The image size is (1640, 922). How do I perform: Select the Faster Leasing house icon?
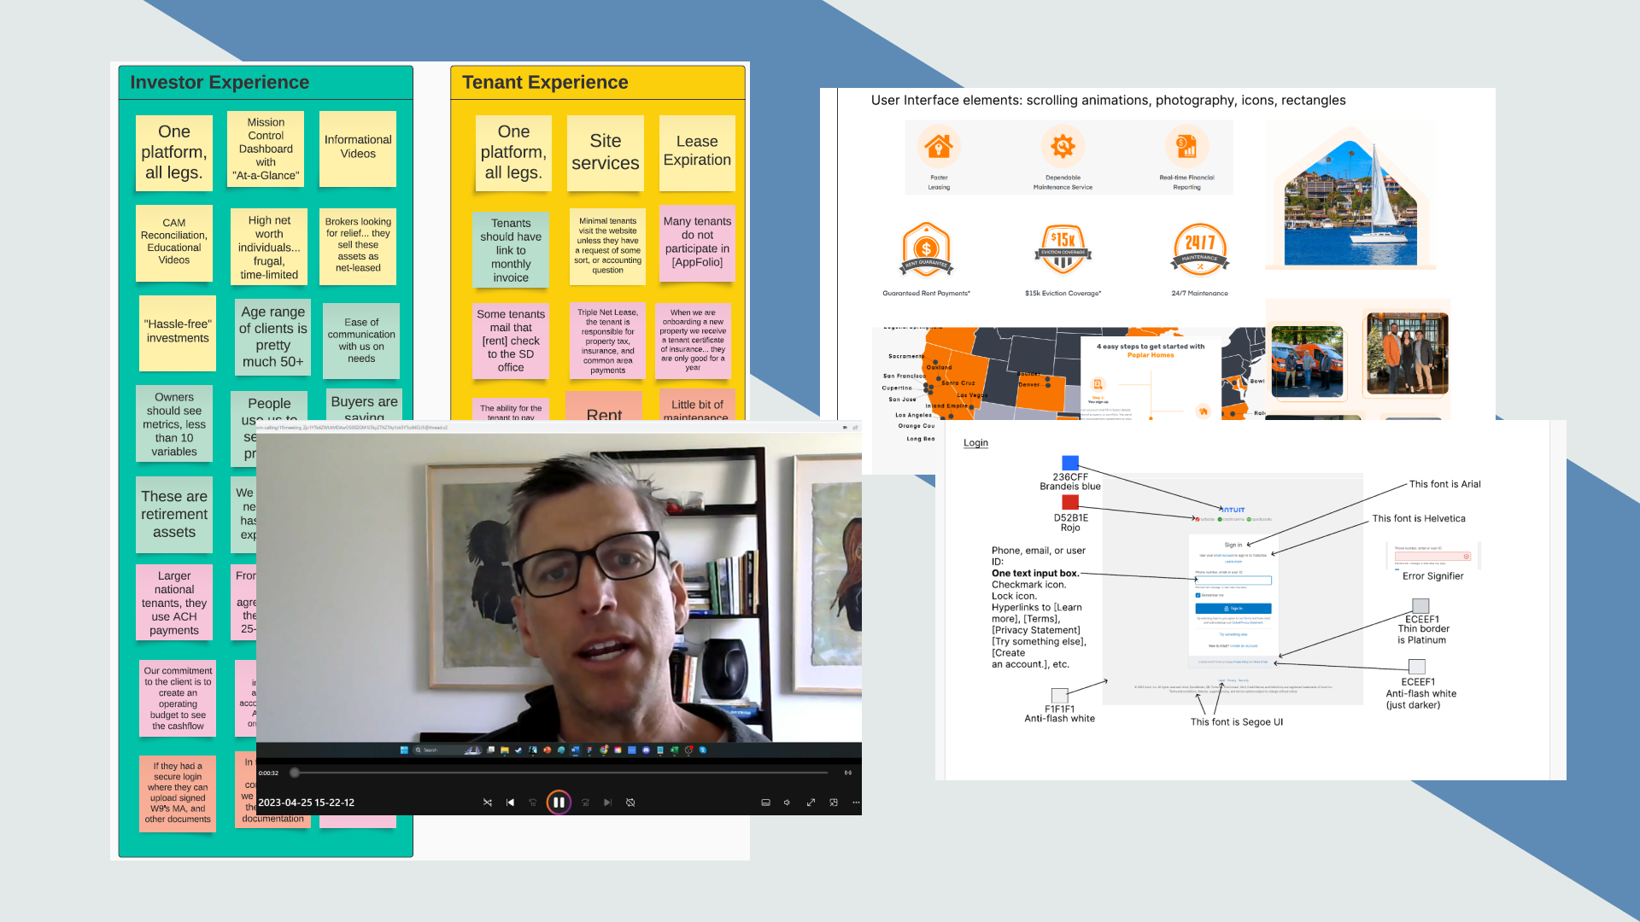click(939, 147)
